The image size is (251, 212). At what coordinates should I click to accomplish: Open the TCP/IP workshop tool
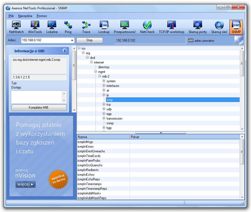(172, 27)
